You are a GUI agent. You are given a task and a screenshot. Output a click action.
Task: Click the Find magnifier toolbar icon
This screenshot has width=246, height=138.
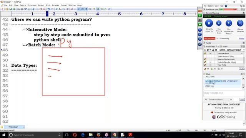(57, 9)
